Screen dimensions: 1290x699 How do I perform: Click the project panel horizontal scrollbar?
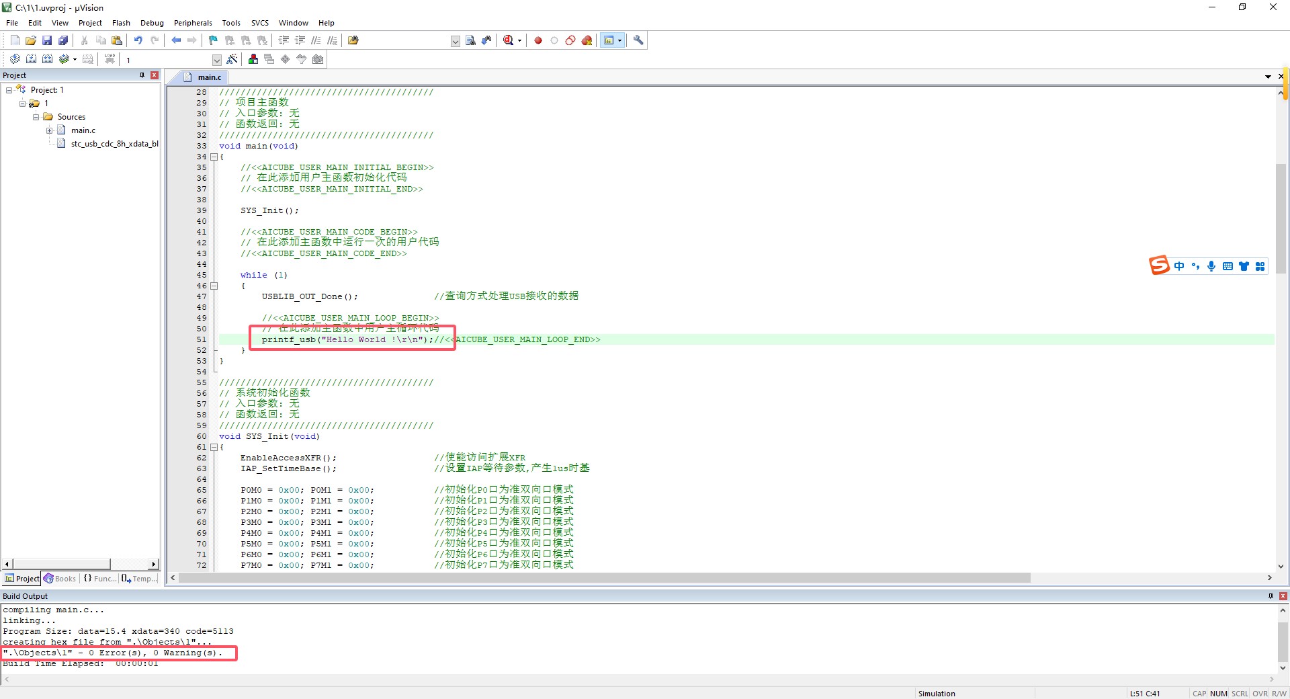click(x=61, y=564)
